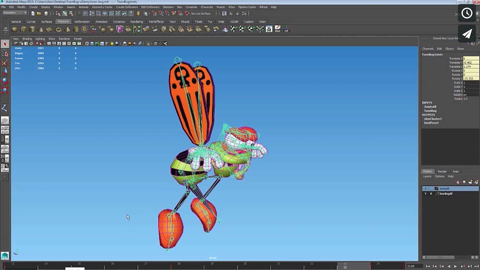Open the Animation menu set dropdown

(x=14, y=13)
